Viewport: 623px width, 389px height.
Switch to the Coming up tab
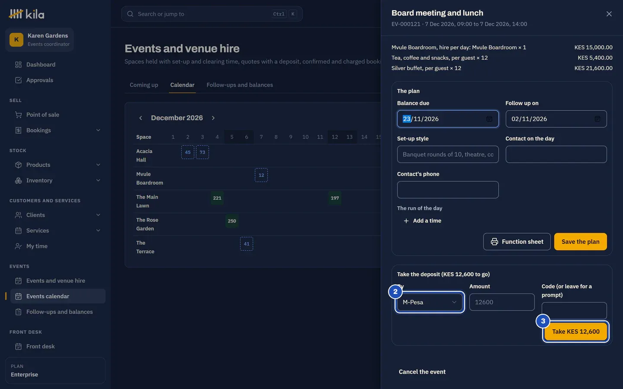tap(144, 85)
